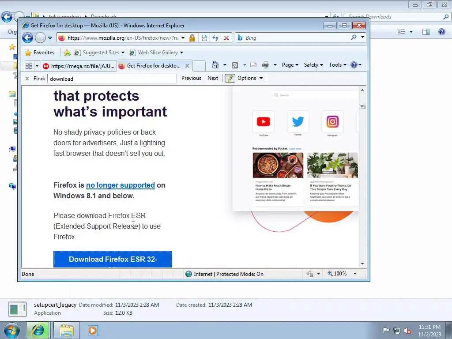Toggle Explorer preview pane icon
The image size is (452, 339).
(426, 32)
